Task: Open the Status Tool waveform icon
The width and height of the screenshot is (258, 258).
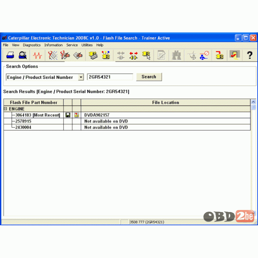Action: point(37,56)
